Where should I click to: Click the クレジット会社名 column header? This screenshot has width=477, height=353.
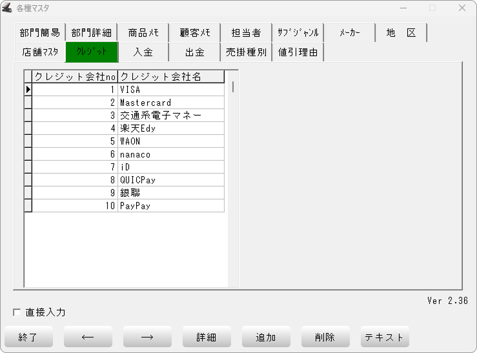pyautogui.click(x=171, y=77)
